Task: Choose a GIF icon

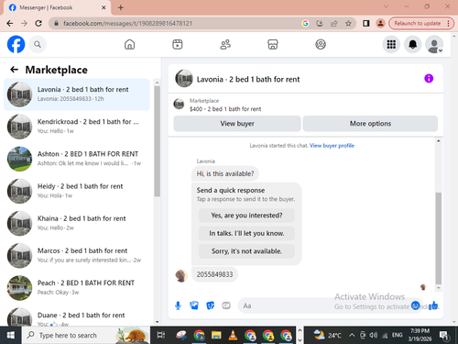Action: point(226,305)
